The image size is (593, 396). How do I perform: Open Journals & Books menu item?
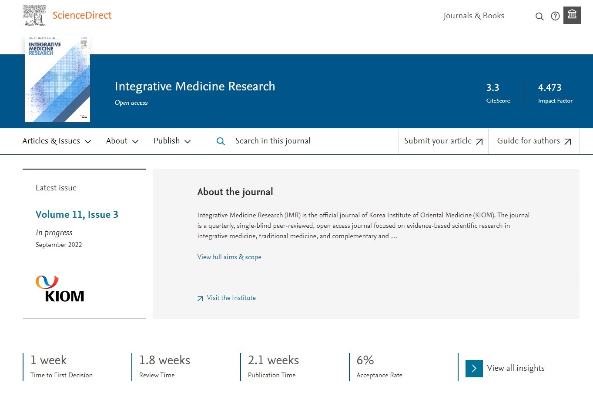pyautogui.click(x=473, y=16)
